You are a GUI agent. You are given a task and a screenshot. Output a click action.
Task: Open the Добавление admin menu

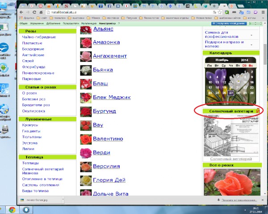pos(53,23)
